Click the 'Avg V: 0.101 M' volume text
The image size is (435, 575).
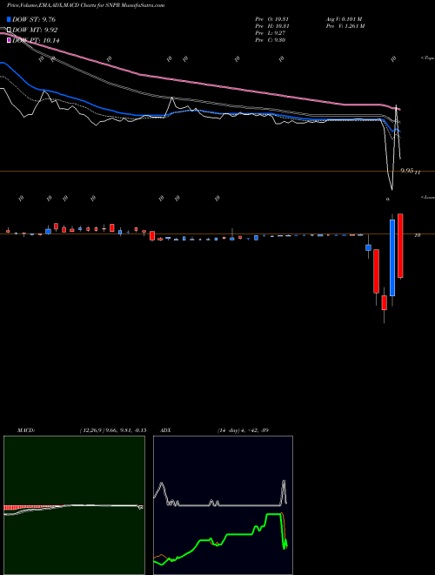[x=344, y=19]
